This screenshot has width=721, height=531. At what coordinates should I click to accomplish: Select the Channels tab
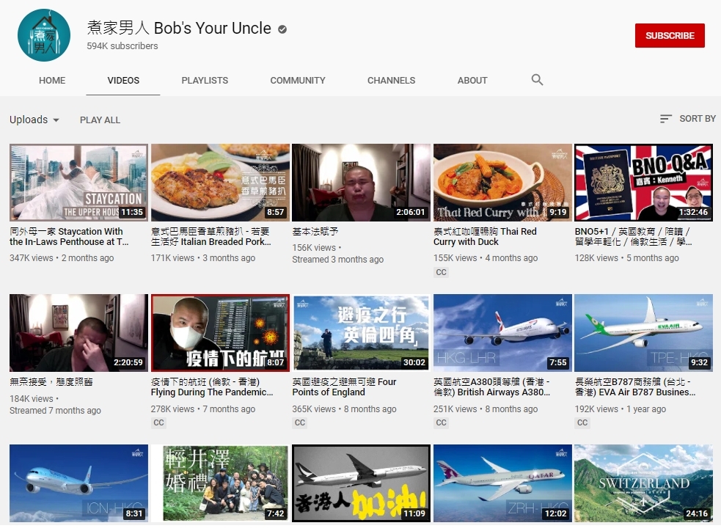(x=391, y=81)
